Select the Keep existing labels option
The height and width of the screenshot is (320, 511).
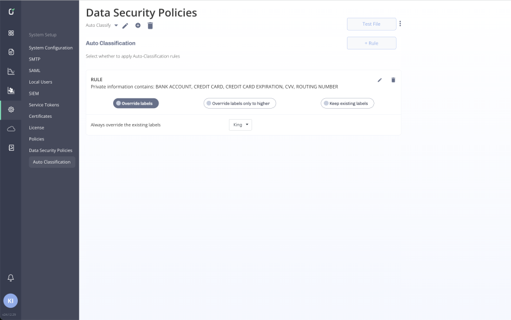pyautogui.click(x=348, y=103)
